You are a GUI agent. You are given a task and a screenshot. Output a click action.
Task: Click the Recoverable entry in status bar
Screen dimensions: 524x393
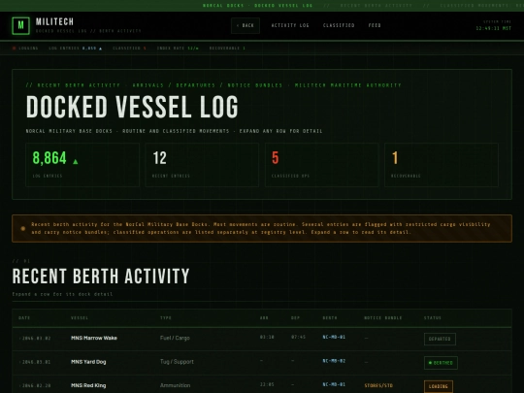[x=227, y=49]
